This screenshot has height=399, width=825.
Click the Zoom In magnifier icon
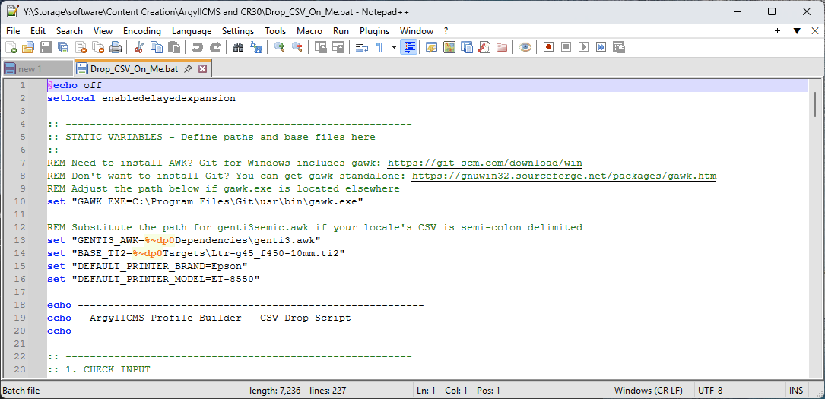[x=280, y=47]
